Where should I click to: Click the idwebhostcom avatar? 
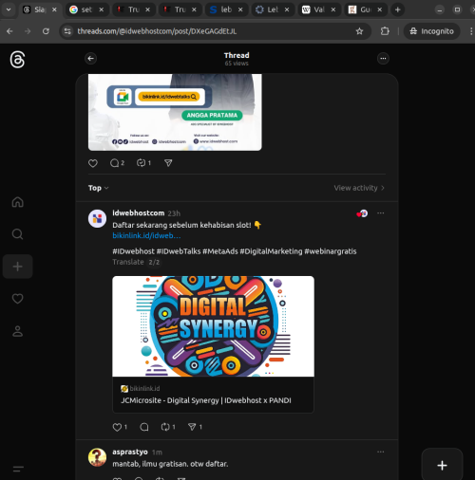coord(97,218)
